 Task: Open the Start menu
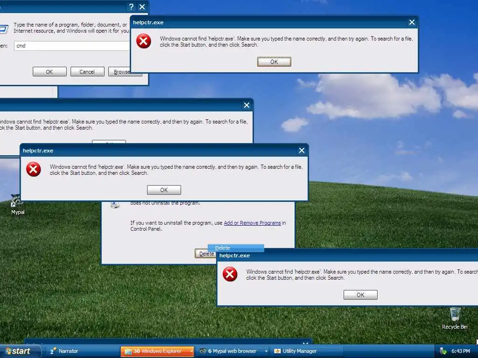[x=20, y=351]
